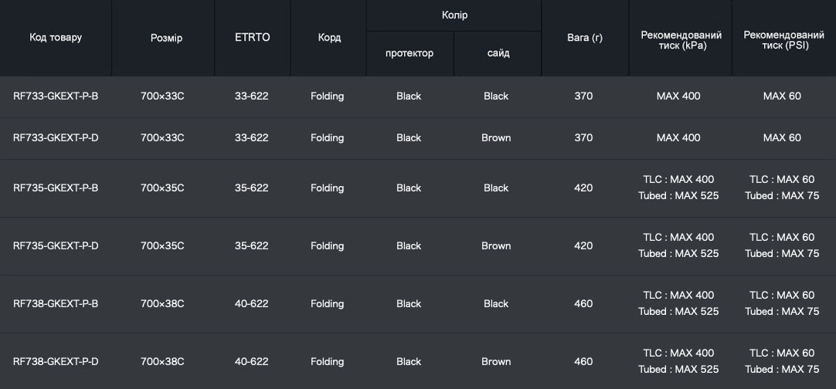Click Brown side color in RF733-GKEXT-P-D row
The height and width of the screenshot is (389, 836).
click(496, 138)
